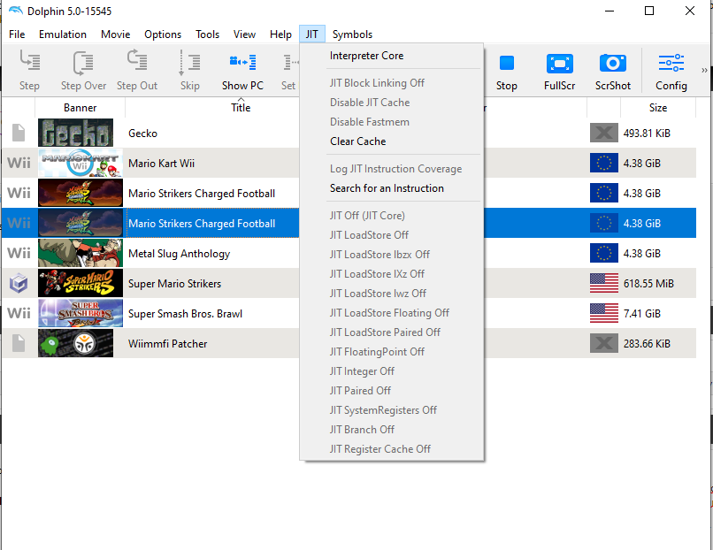The height and width of the screenshot is (550, 713).
Task: Open the Symbols menu
Action: (352, 34)
